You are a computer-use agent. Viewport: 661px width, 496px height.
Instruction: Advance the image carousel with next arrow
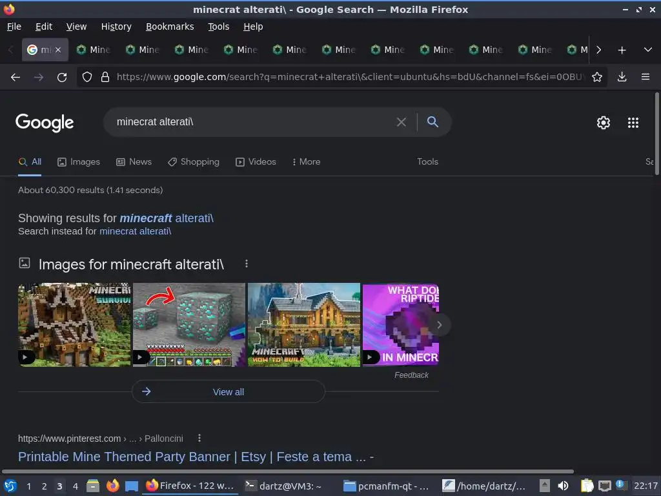click(x=439, y=325)
